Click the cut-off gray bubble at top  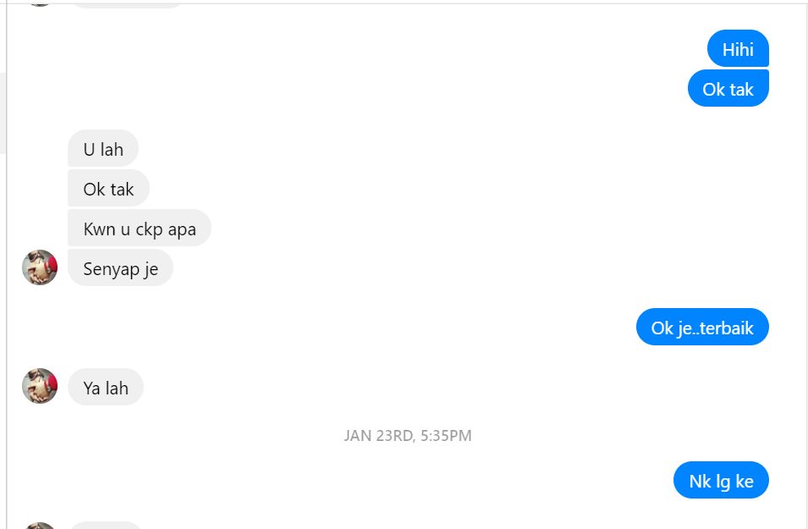tap(128, 4)
